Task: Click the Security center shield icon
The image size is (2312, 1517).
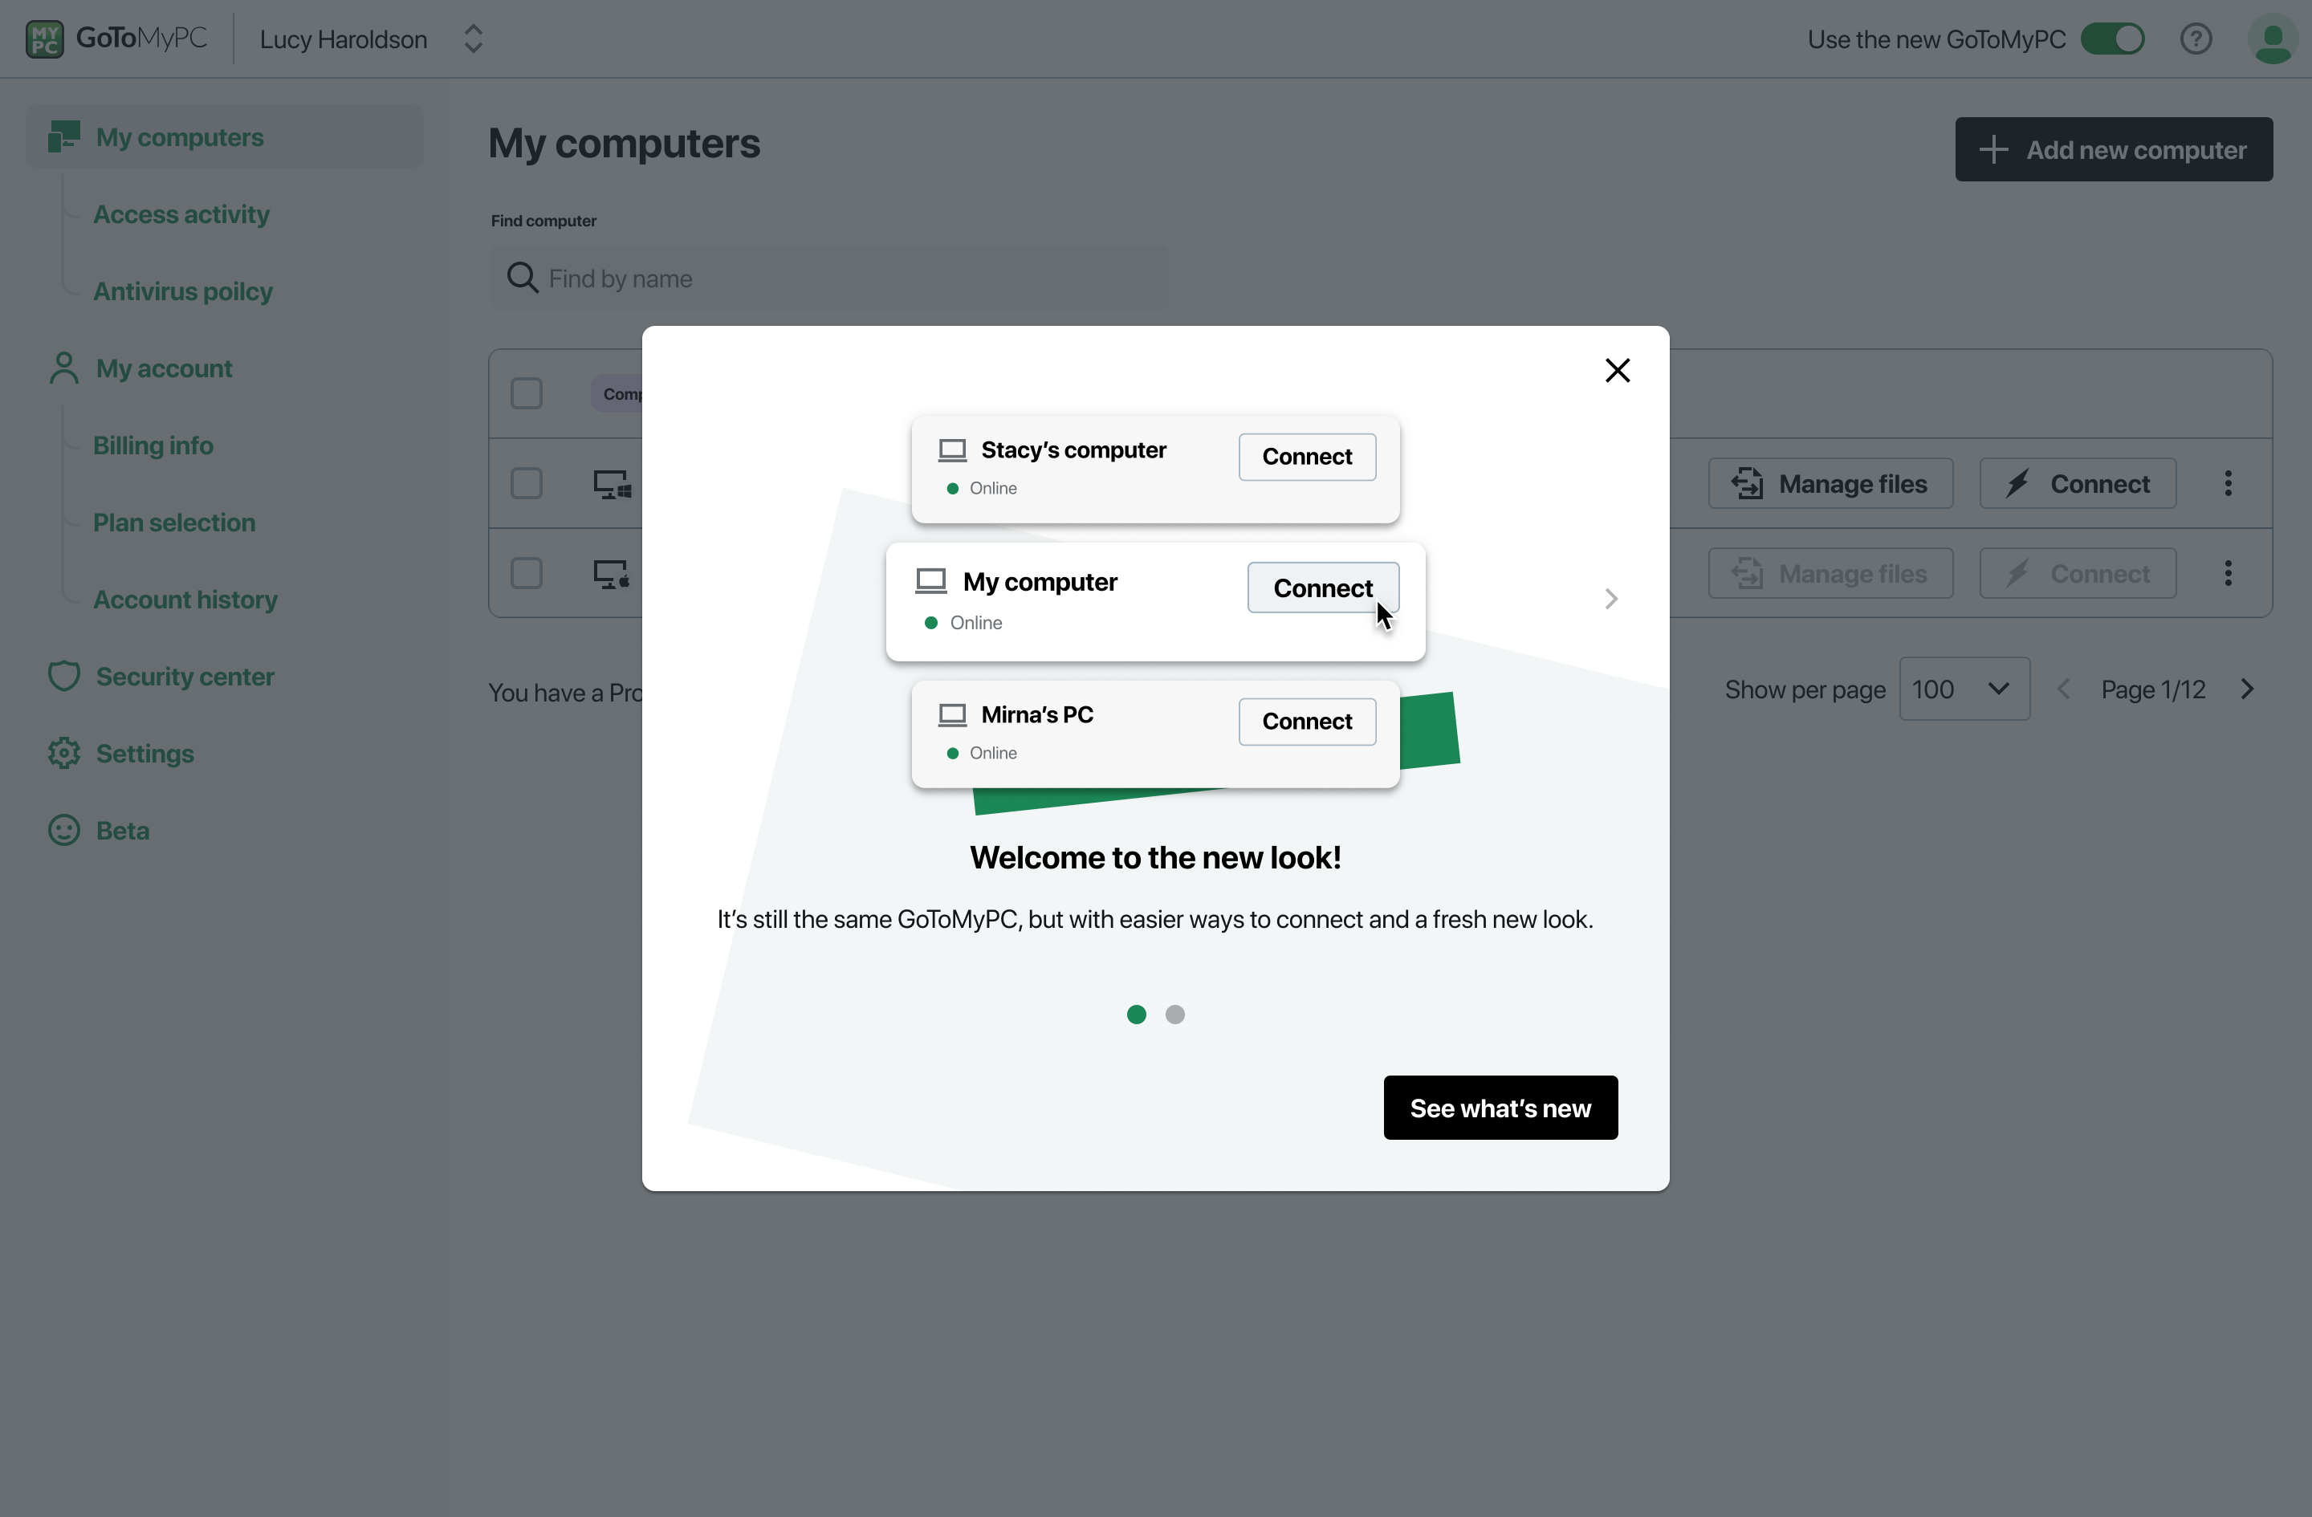Action: pos(64,676)
